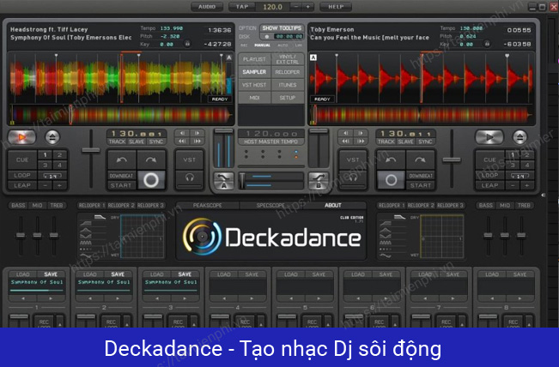Image resolution: width=559 pixels, height=367 pixels.
Task: Start playback on the right deck
Action: click(489, 137)
